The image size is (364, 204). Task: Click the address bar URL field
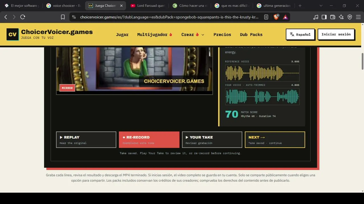pos(169,17)
